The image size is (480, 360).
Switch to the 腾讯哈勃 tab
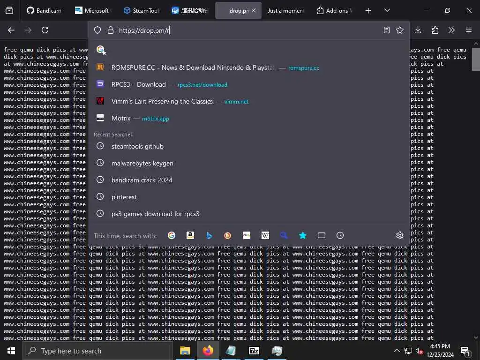tap(189, 10)
